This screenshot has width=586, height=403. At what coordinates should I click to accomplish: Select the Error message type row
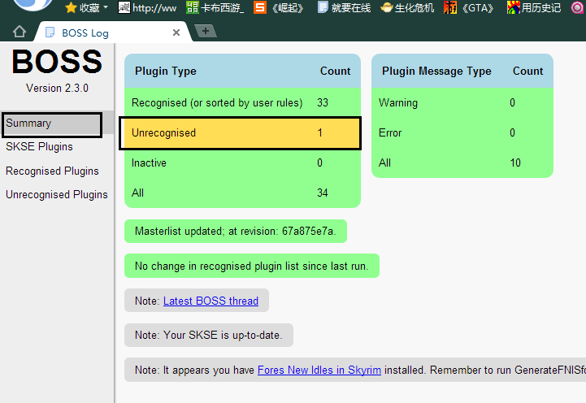462,133
